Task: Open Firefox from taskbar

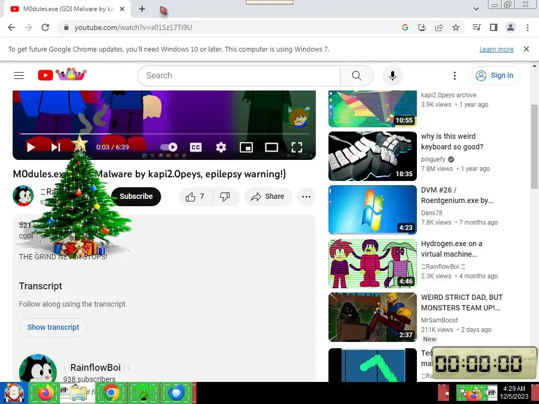Action: pos(45,393)
